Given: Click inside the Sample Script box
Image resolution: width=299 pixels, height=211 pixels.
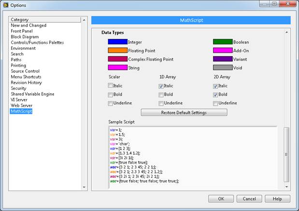Looking at the screenshot, I should point(193,157).
